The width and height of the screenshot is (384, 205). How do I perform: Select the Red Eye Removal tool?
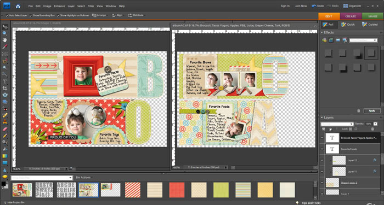coord(4,109)
